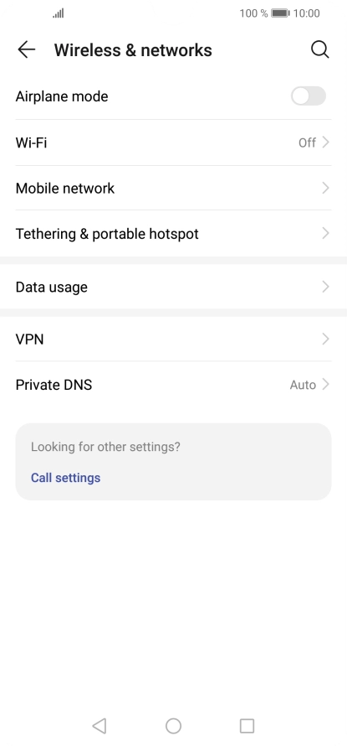
Task: Tap the signal strength status icon
Action: (x=59, y=13)
